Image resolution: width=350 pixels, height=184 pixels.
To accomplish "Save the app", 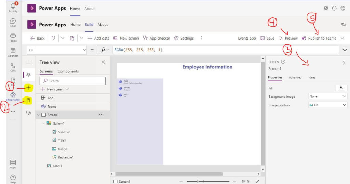I will (267, 38).
